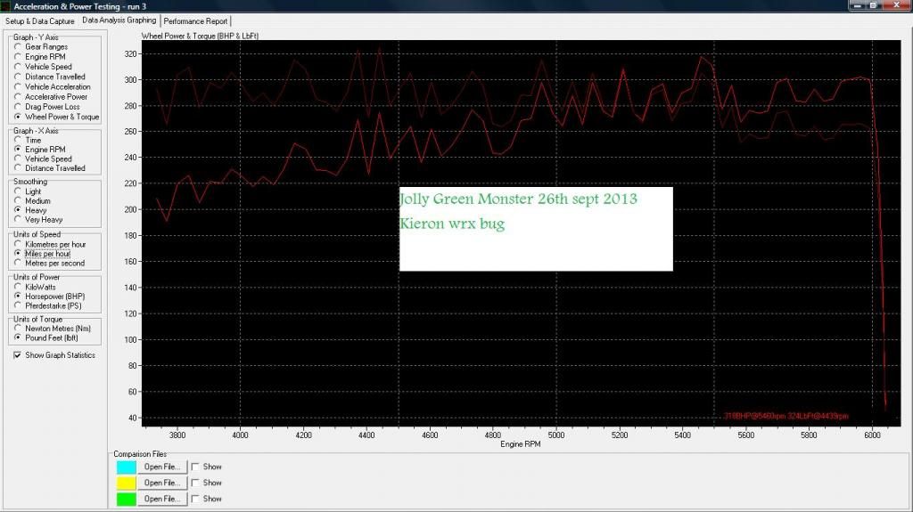Select Vehicle Acceleration Y axis option

[x=18, y=87]
